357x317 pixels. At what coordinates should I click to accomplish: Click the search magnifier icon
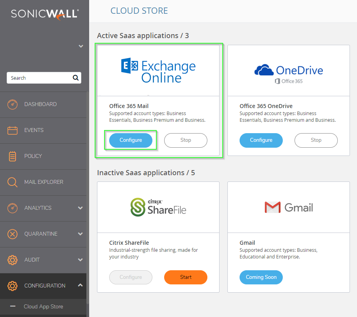75,78
